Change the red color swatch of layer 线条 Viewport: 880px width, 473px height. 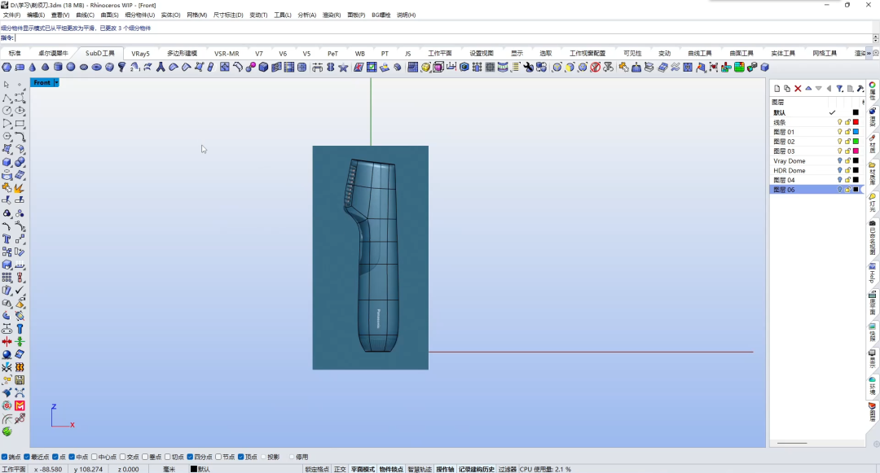pyautogui.click(x=856, y=122)
